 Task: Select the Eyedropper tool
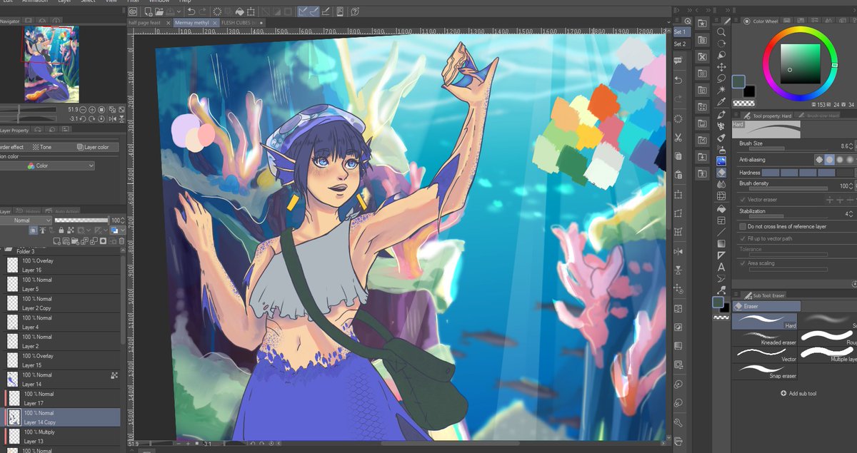721,102
